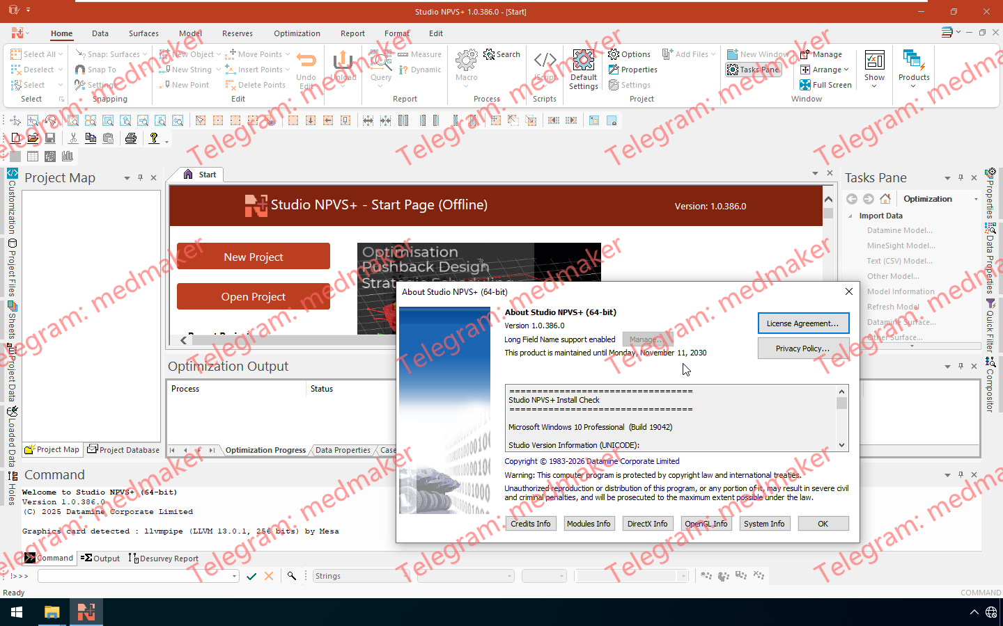Click the Save floppy disk icon
The width and height of the screenshot is (1003, 626).
pos(50,138)
